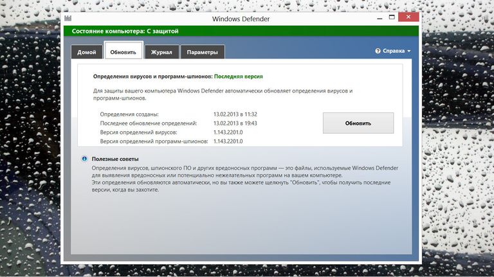Select the Обновить tab
494x277 pixels.
(x=123, y=51)
